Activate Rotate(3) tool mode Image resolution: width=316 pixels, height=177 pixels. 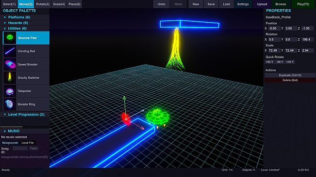[x=43, y=4]
